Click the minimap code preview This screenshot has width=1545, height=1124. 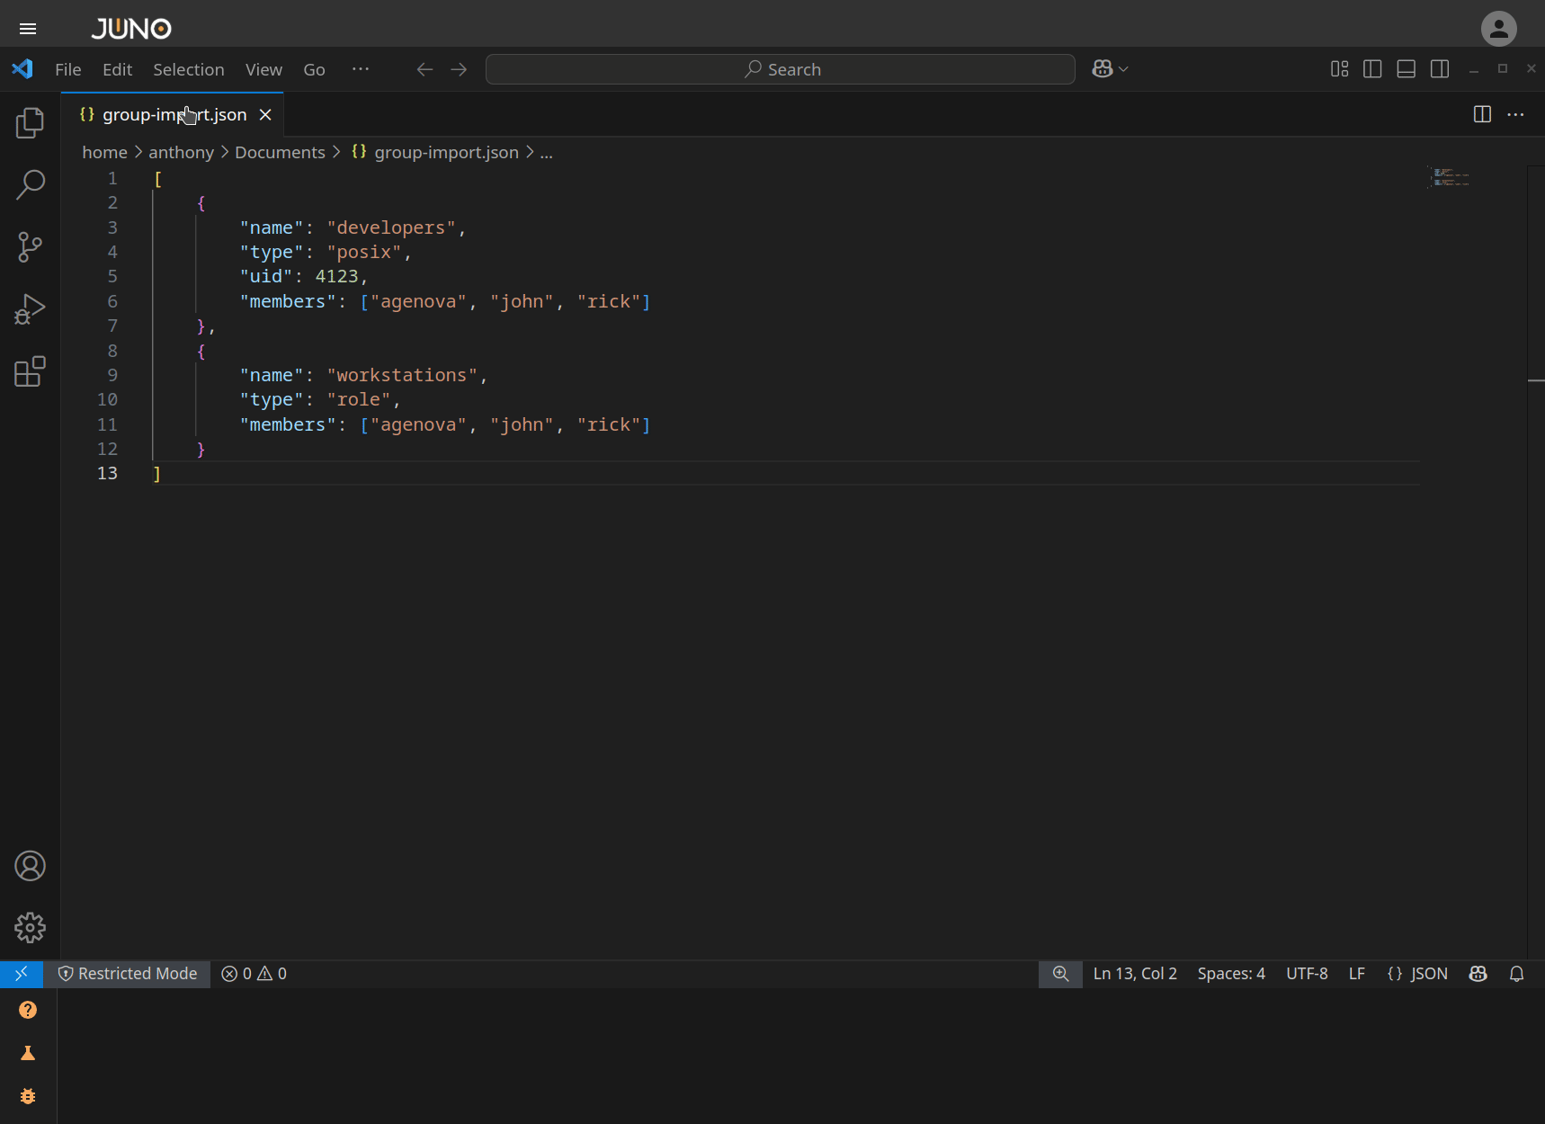coord(1450,176)
